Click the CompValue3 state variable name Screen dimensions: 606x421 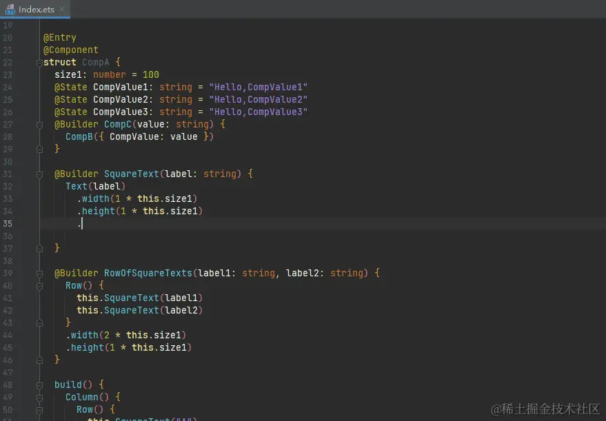120,112
